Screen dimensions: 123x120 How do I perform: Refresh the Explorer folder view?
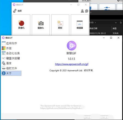pos(121,23)
